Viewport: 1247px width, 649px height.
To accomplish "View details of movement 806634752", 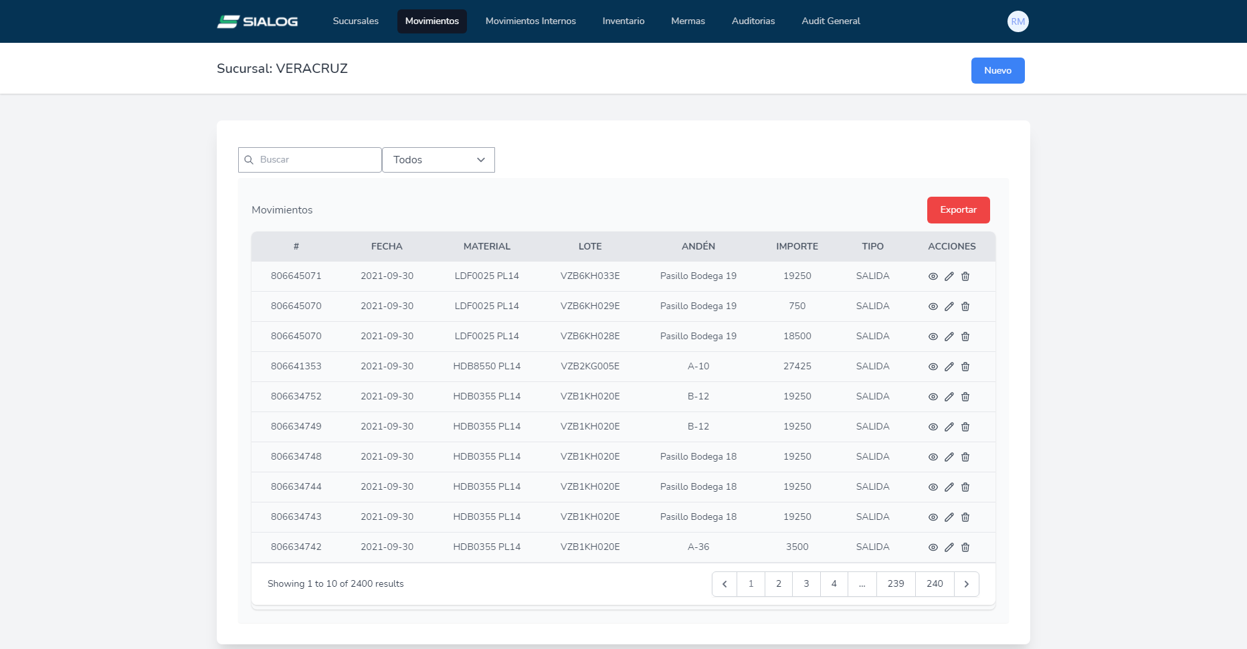I will [x=933, y=397].
